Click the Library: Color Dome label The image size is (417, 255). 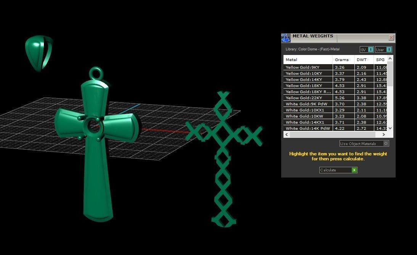click(312, 49)
